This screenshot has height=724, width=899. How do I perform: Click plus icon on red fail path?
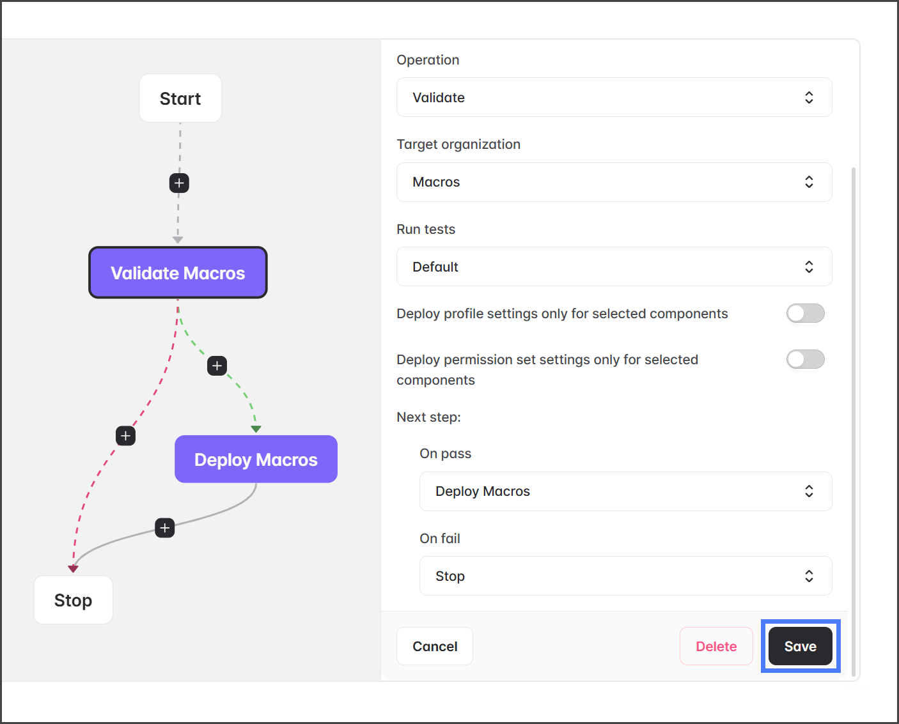tap(126, 436)
